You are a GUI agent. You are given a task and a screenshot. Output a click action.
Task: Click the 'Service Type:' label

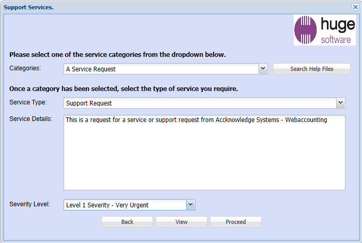pos(28,102)
